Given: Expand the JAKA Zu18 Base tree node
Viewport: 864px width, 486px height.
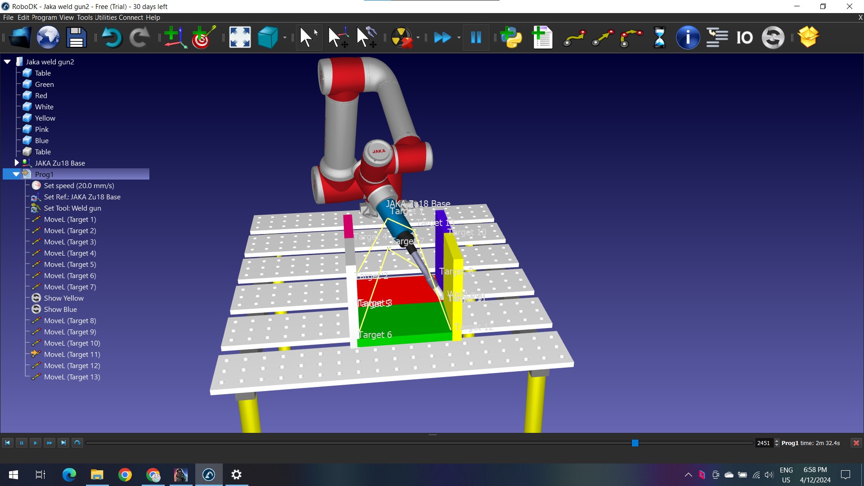Looking at the screenshot, I should tap(17, 162).
